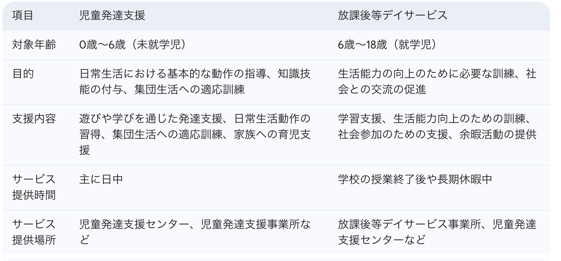Select the 児童発達支援 column header
Screen dimensions: 561x261
112,15
